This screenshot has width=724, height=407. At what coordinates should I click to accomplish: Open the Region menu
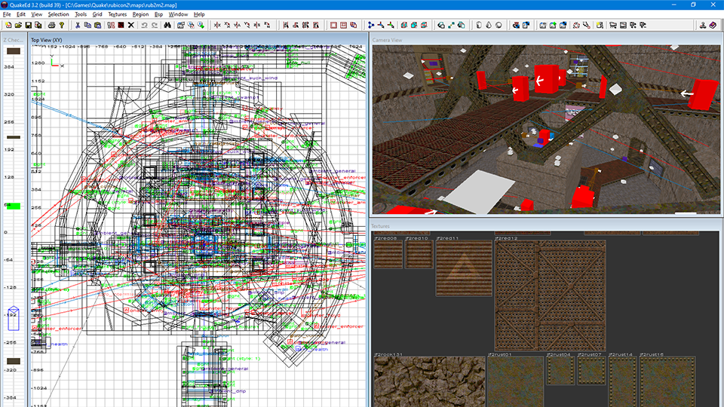point(140,14)
